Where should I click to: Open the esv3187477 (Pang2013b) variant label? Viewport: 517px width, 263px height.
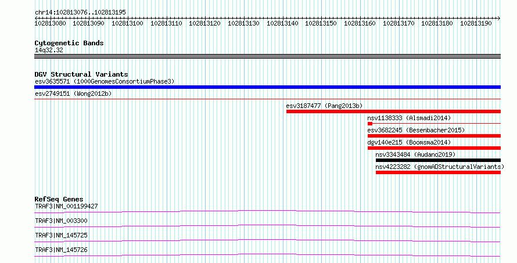click(324, 106)
